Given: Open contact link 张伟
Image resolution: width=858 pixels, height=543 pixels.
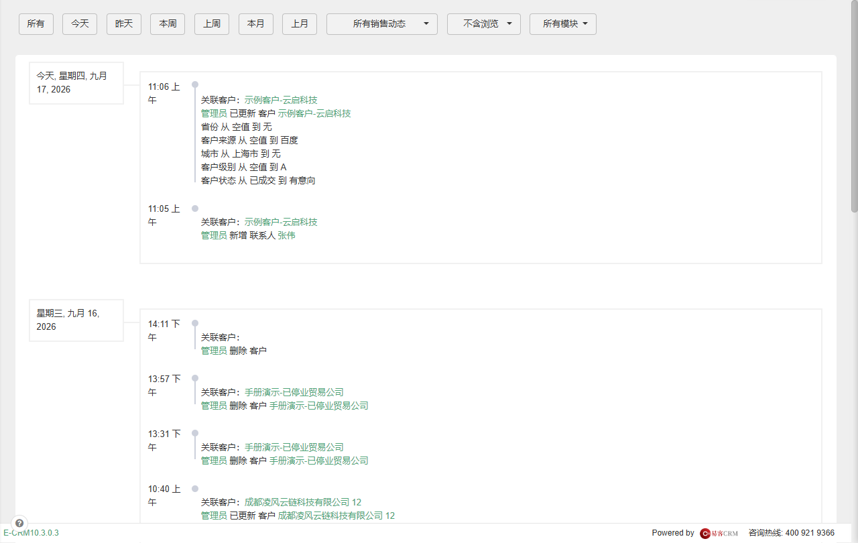Looking at the screenshot, I should click(x=286, y=235).
